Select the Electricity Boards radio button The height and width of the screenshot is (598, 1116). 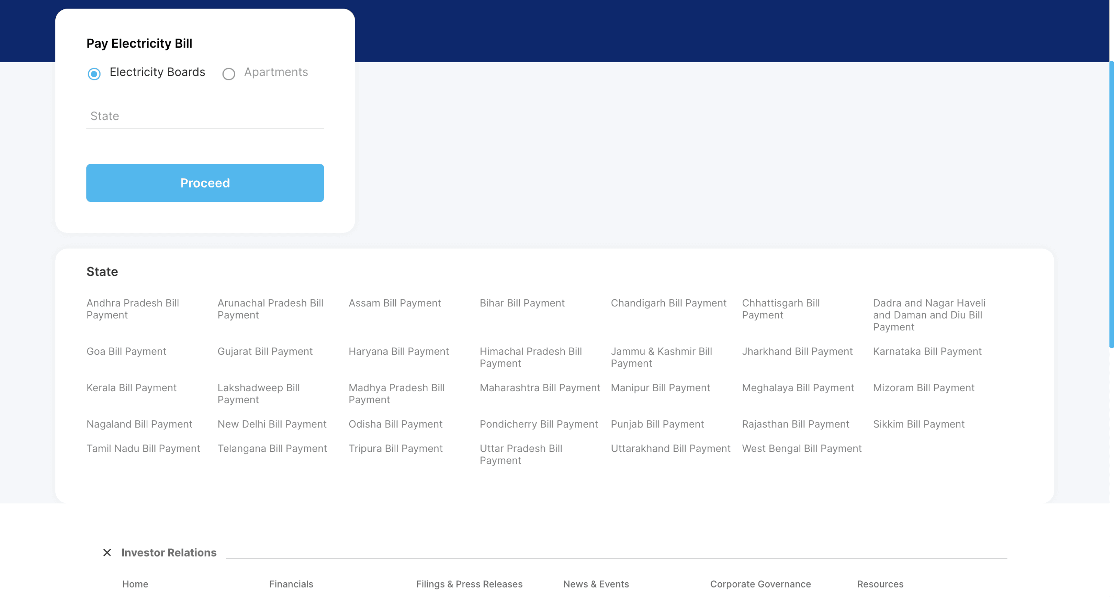coord(94,74)
